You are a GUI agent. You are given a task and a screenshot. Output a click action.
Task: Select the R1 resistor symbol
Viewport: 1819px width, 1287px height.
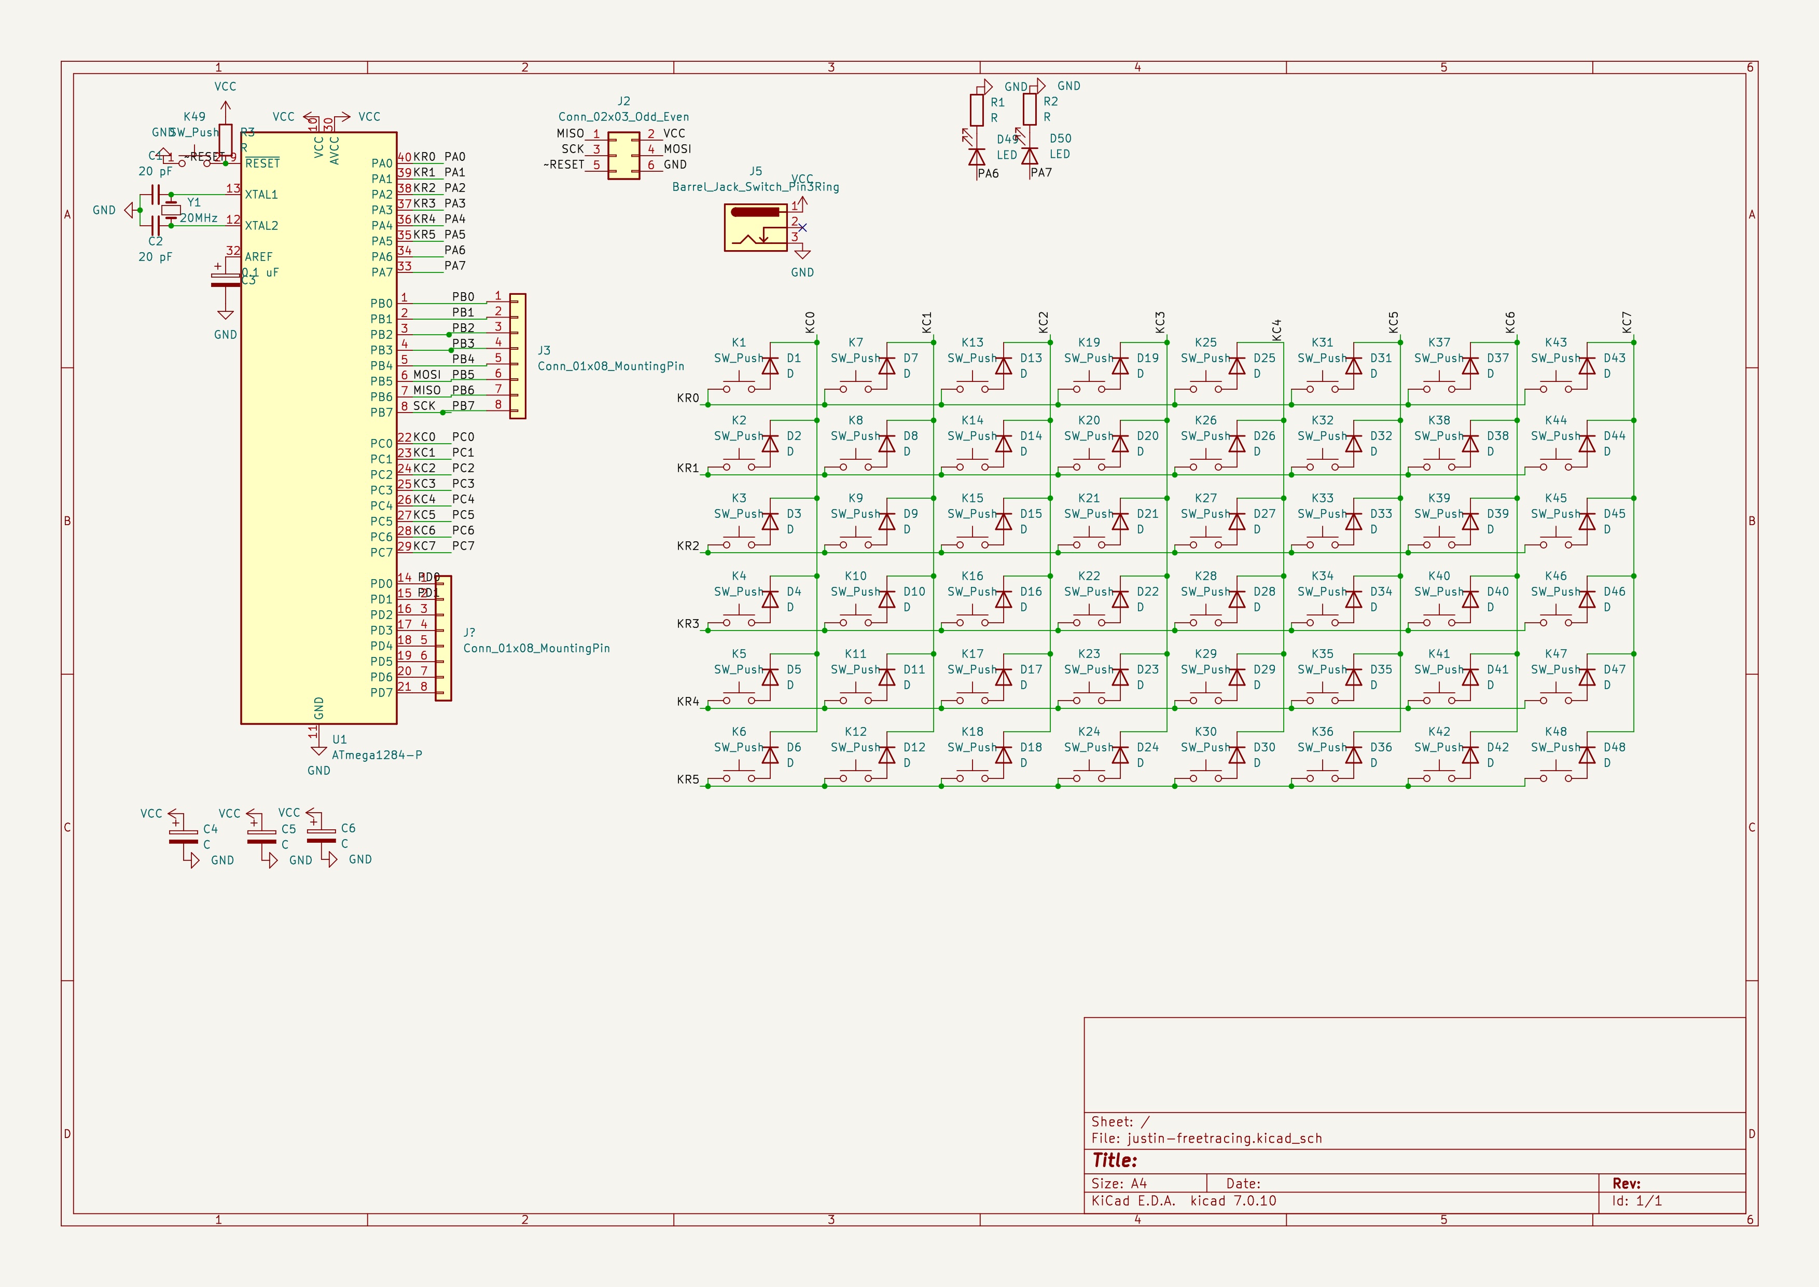pyautogui.click(x=977, y=109)
